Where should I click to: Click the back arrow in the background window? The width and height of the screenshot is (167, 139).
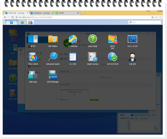pos(21,53)
